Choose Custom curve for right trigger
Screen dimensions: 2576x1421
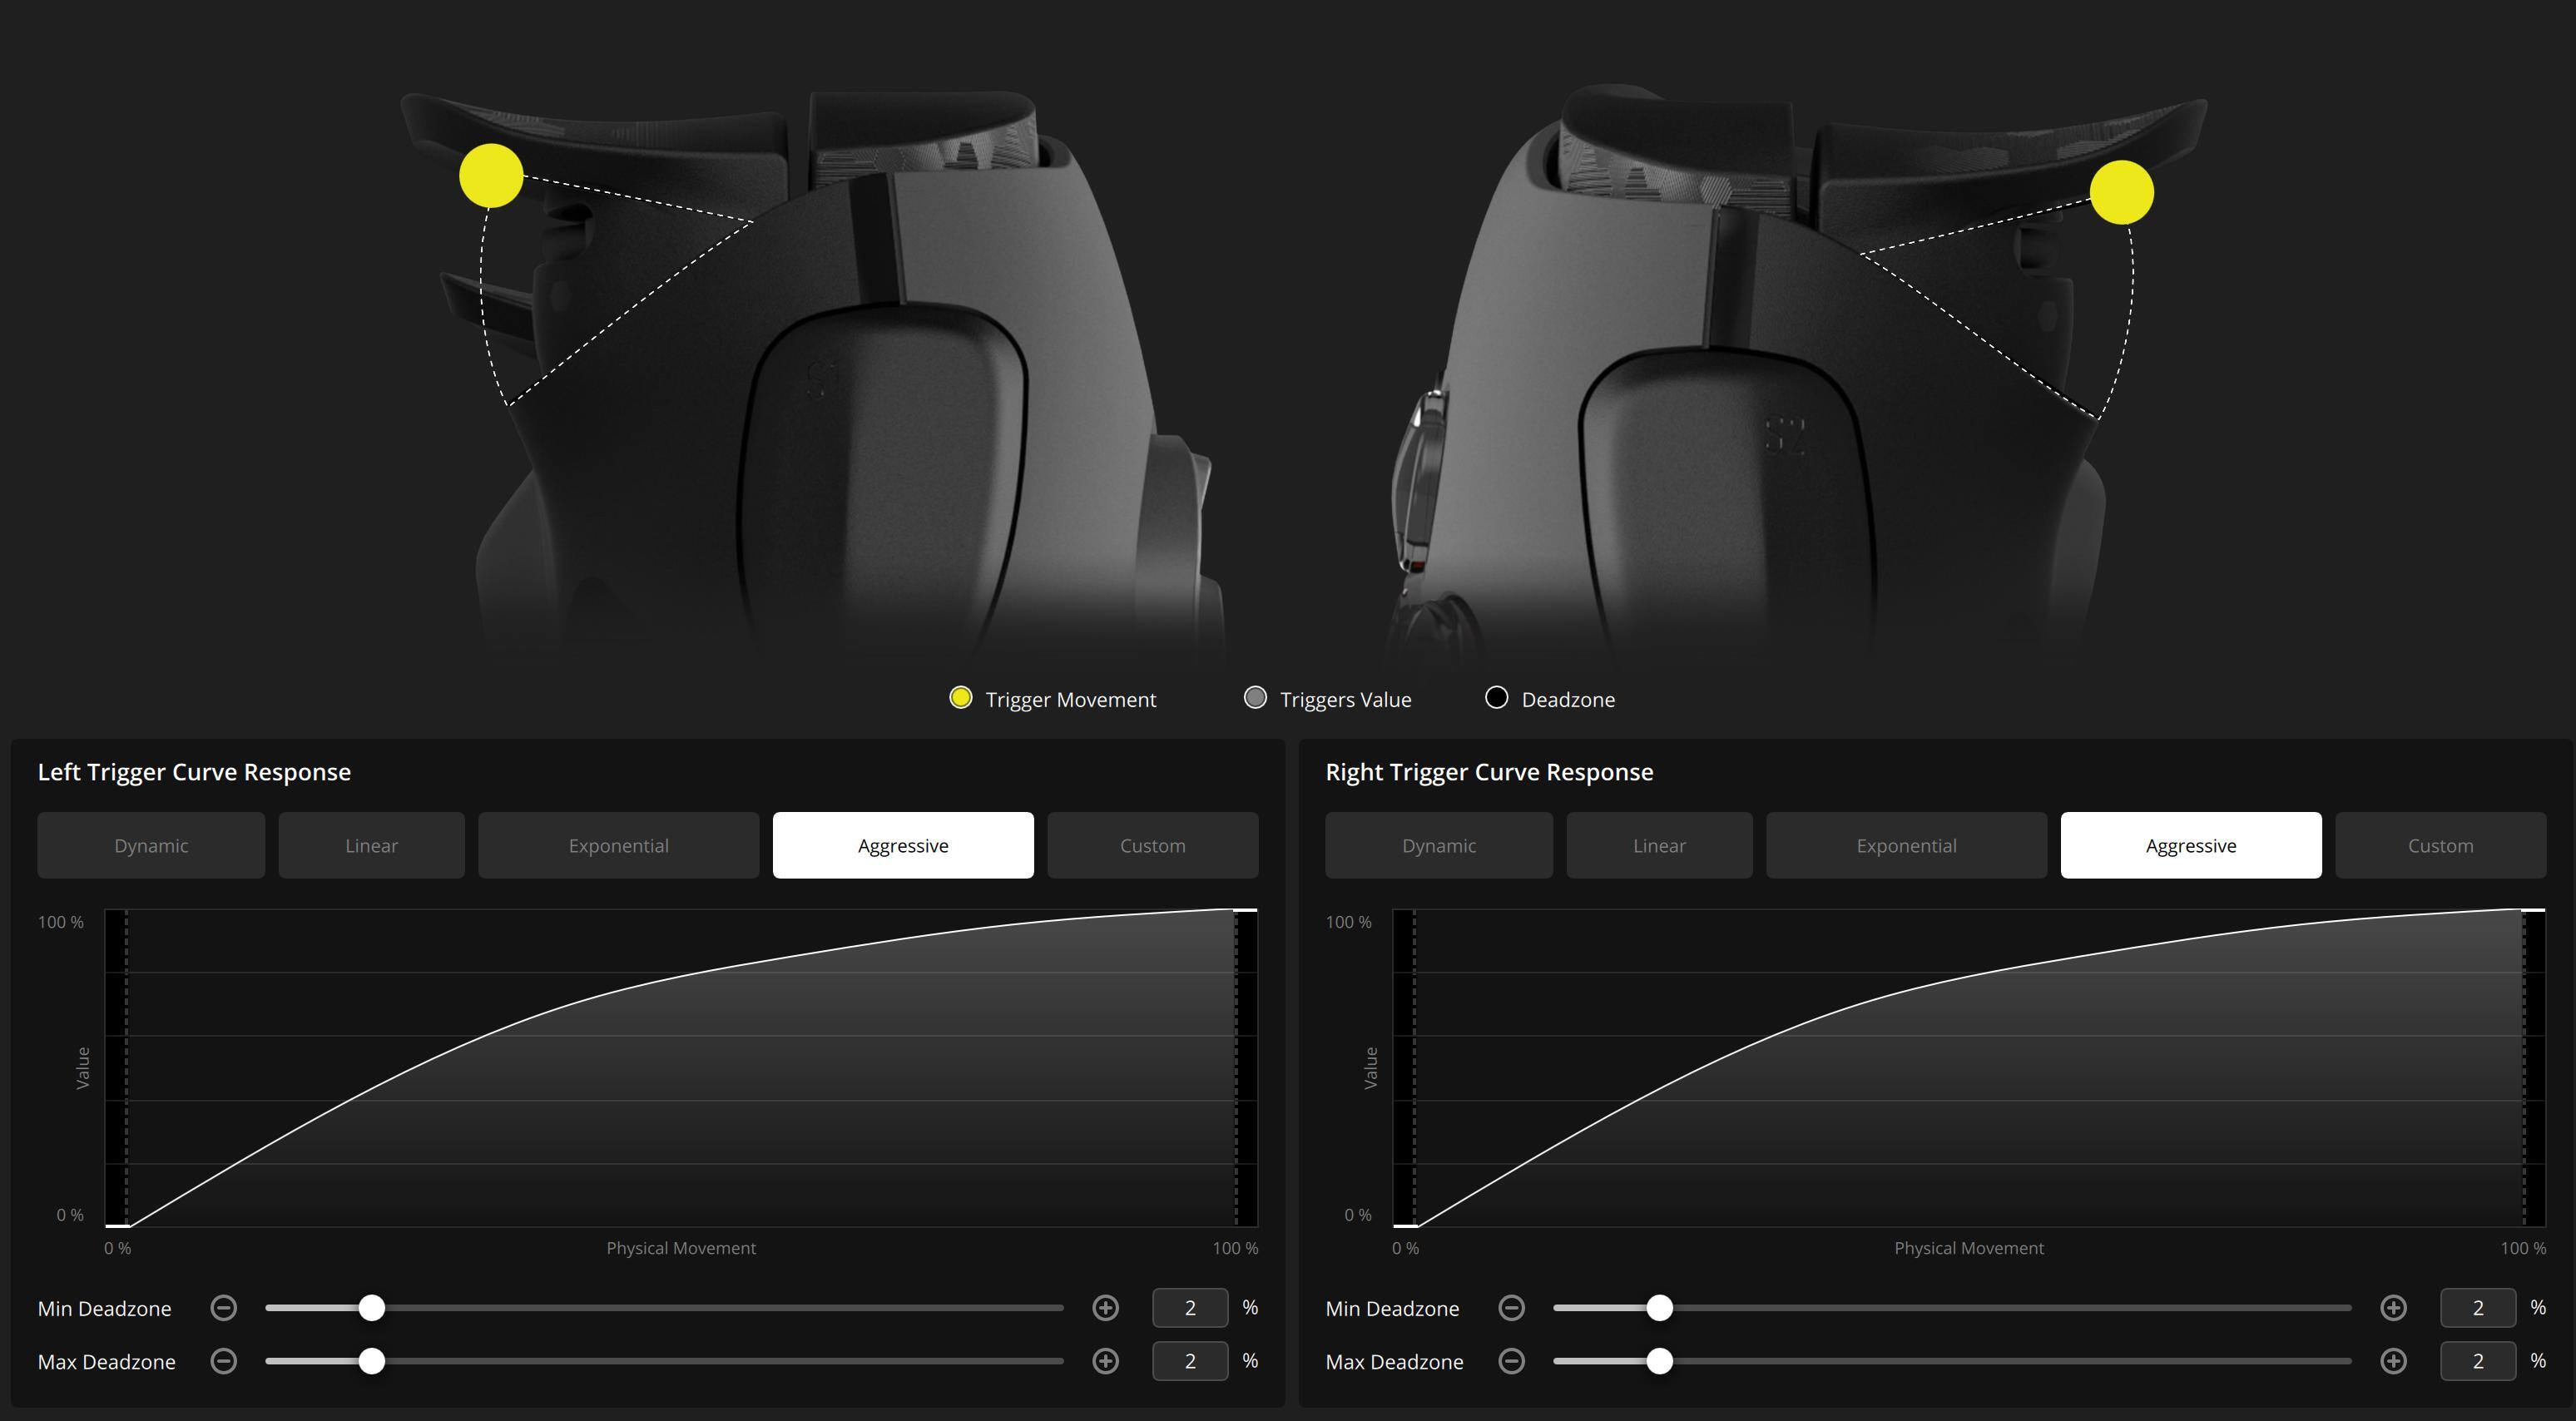[x=2440, y=845]
